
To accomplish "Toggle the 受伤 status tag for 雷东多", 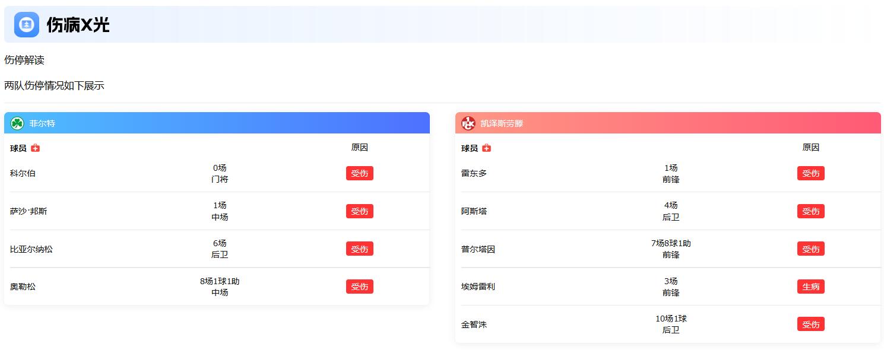I will click(810, 173).
